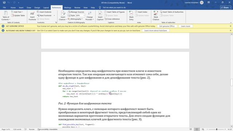This screenshot has width=233, height=131.
Task: Open Customize Quick Access Toolbar dropdown
Action: (x=19, y=3)
